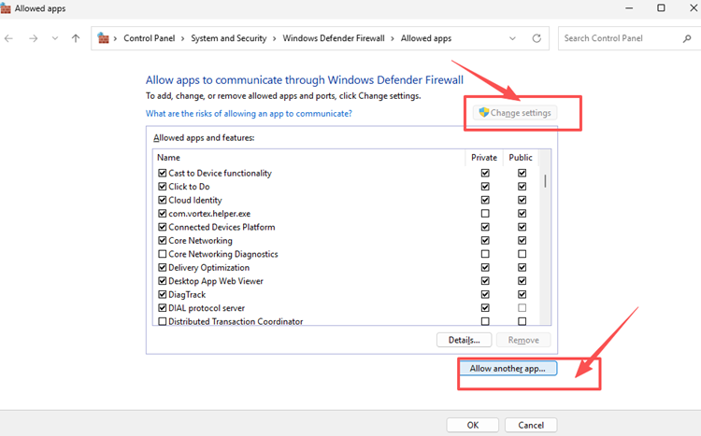701x436 pixels.
Task: Click the Forward navigation arrow
Action: 33,38
